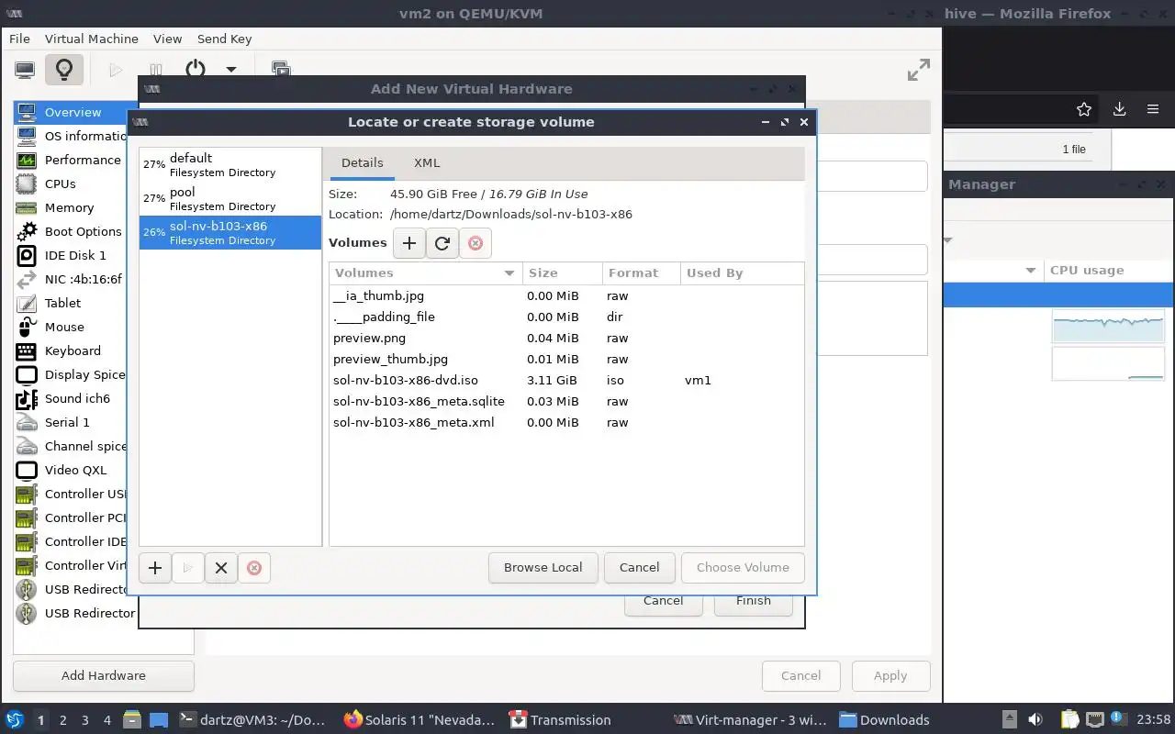Open the View menu

pos(167,39)
